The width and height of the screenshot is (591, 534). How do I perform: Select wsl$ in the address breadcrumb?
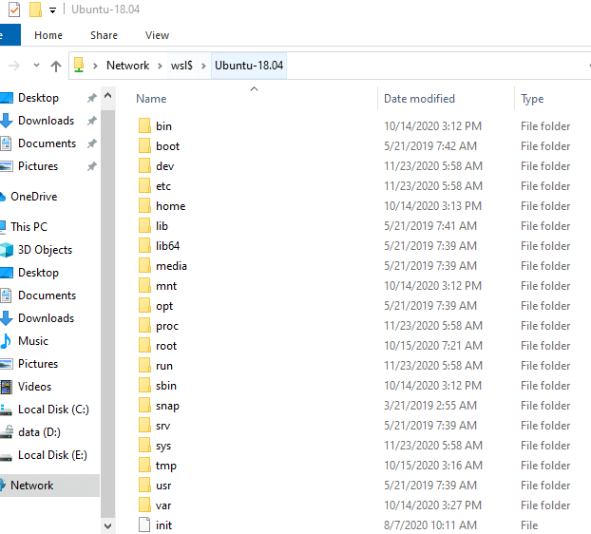click(181, 66)
